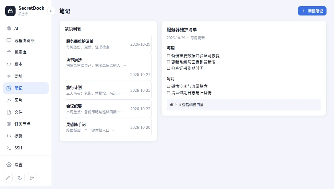334x189 pixels.
Task: Click the subscription nodes globe icon
Action: [9, 124]
